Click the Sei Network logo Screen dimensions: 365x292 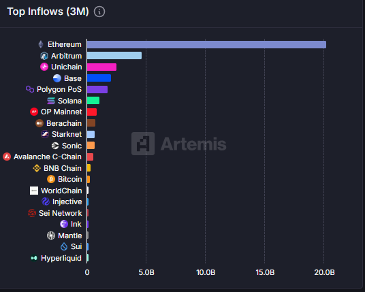pos(32,213)
